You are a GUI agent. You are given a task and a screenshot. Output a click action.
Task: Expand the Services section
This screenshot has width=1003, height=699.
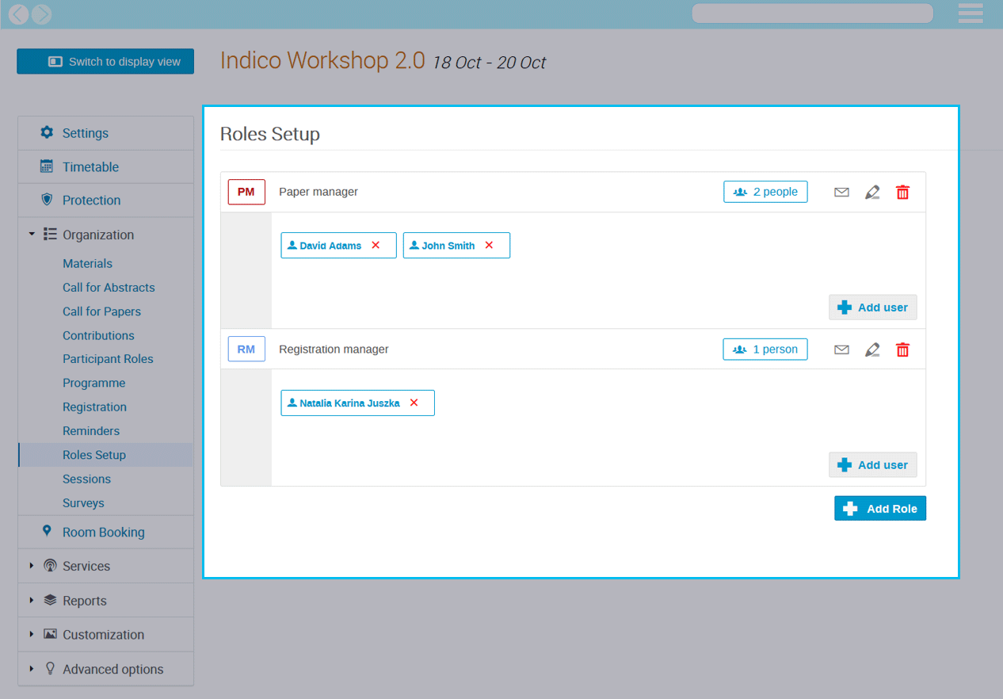point(32,566)
